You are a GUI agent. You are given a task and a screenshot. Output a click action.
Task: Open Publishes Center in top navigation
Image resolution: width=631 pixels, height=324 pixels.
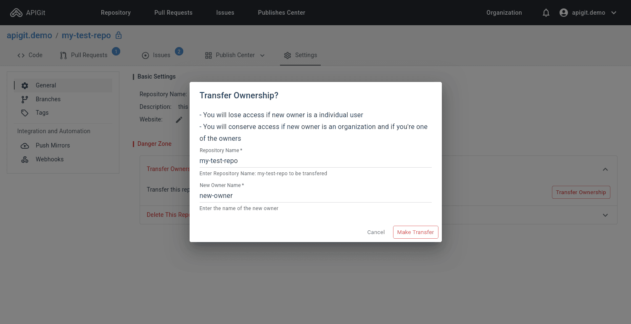(282, 13)
